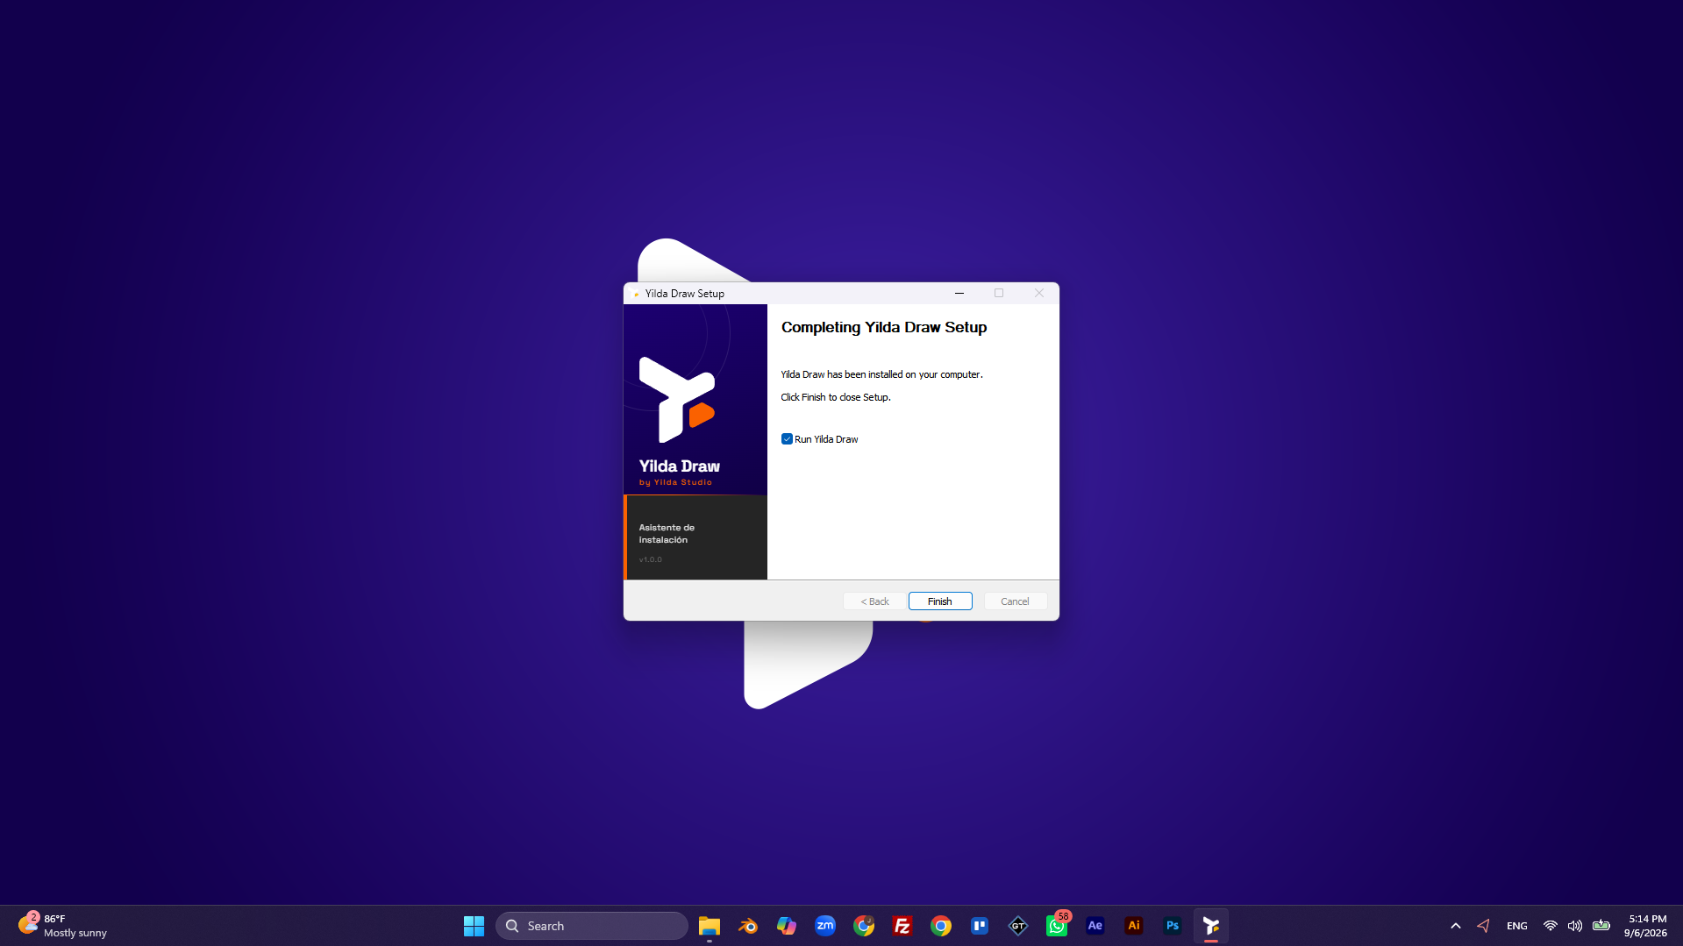Click the 'Click Finish to close Setup' text
This screenshot has width=1683, height=946.
836,397
